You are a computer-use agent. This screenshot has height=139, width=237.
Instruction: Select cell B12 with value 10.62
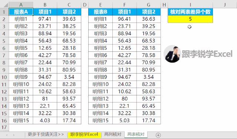(x=45, y=92)
